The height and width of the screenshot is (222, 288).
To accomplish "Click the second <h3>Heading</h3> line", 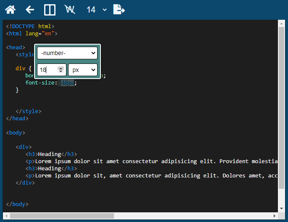I will (51, 168).
